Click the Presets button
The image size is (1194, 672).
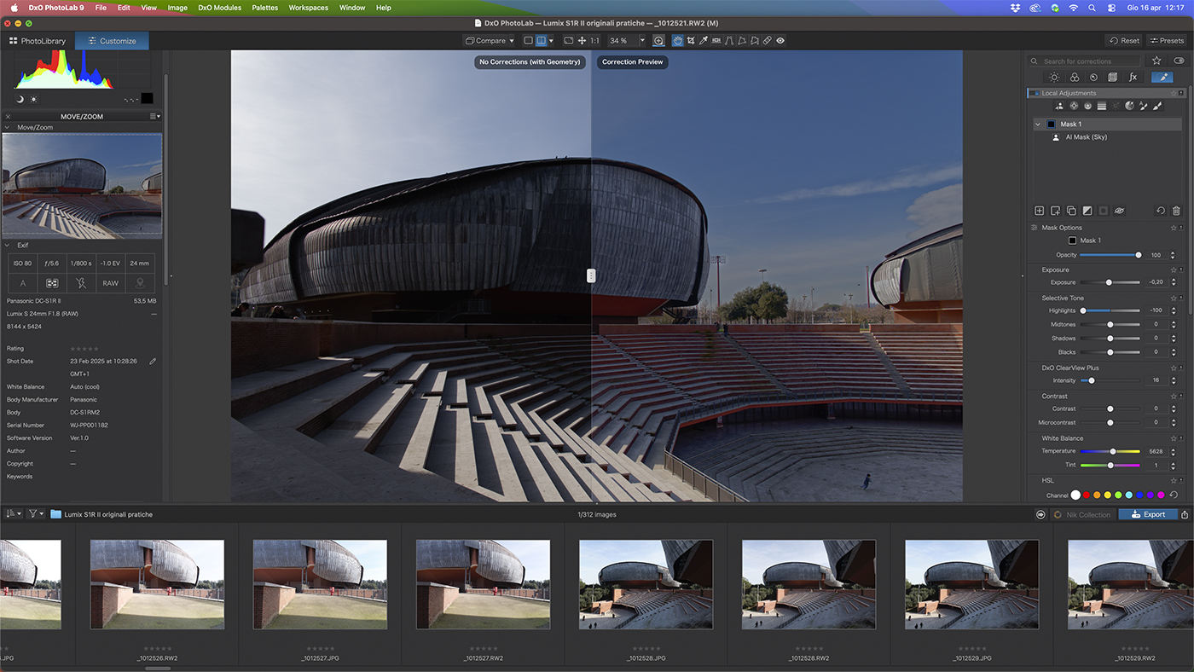1166,41
